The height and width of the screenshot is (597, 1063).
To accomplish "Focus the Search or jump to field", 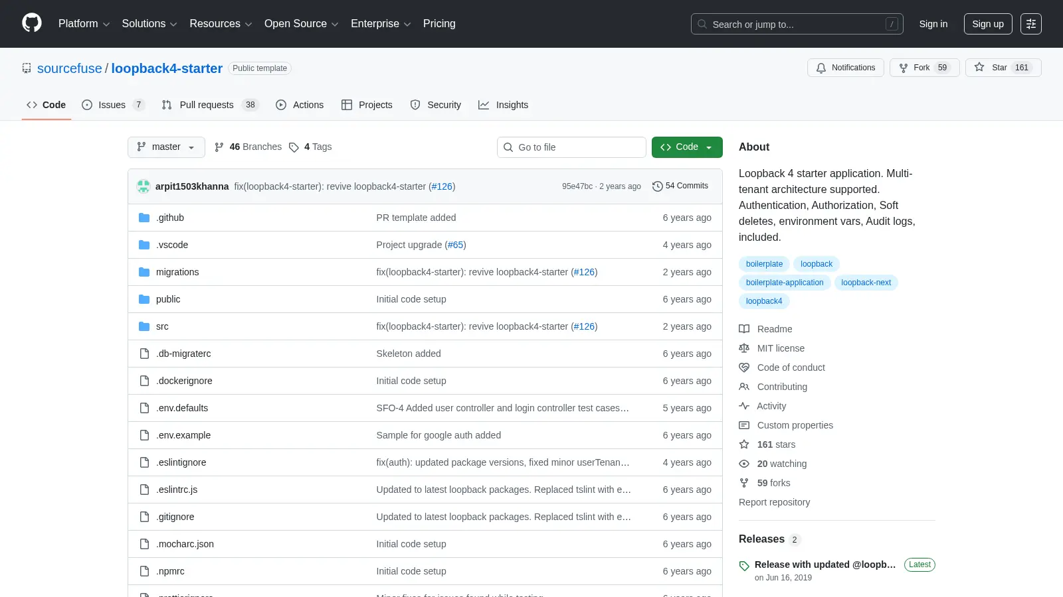I will coord(797,24).
